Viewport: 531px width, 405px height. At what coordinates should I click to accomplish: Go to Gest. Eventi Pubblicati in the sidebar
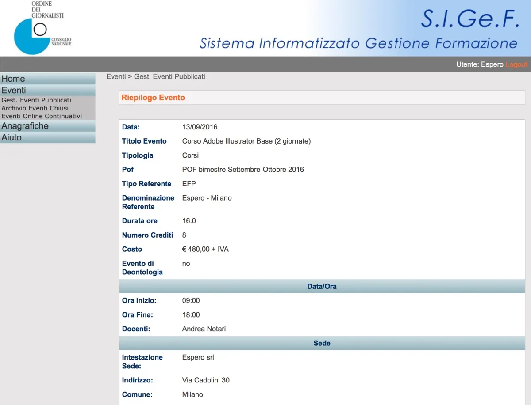(36, 100)
